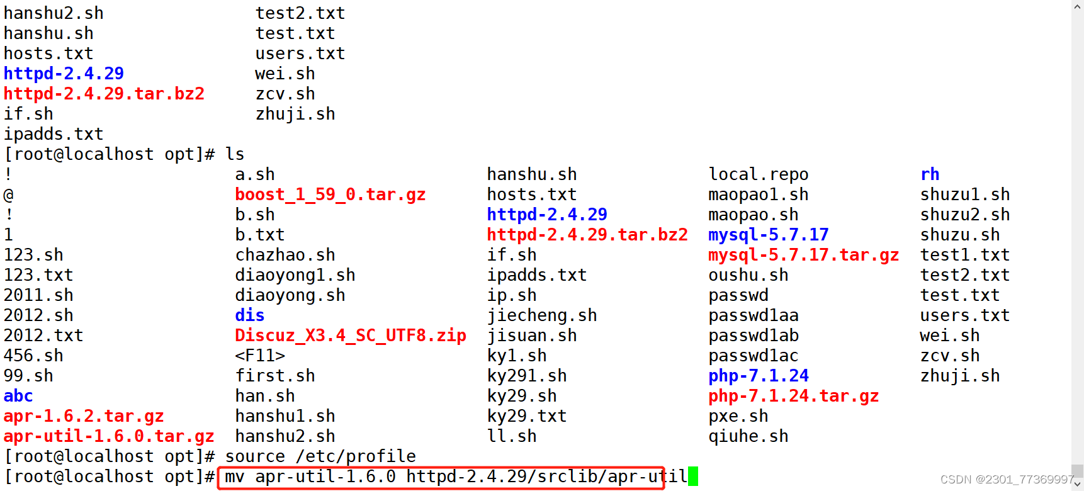Image resolution: width=1084 pixels, height=491 pixels.
Task: Click 'hanshu1.sh' file name
Action: [x=285, y=416]
